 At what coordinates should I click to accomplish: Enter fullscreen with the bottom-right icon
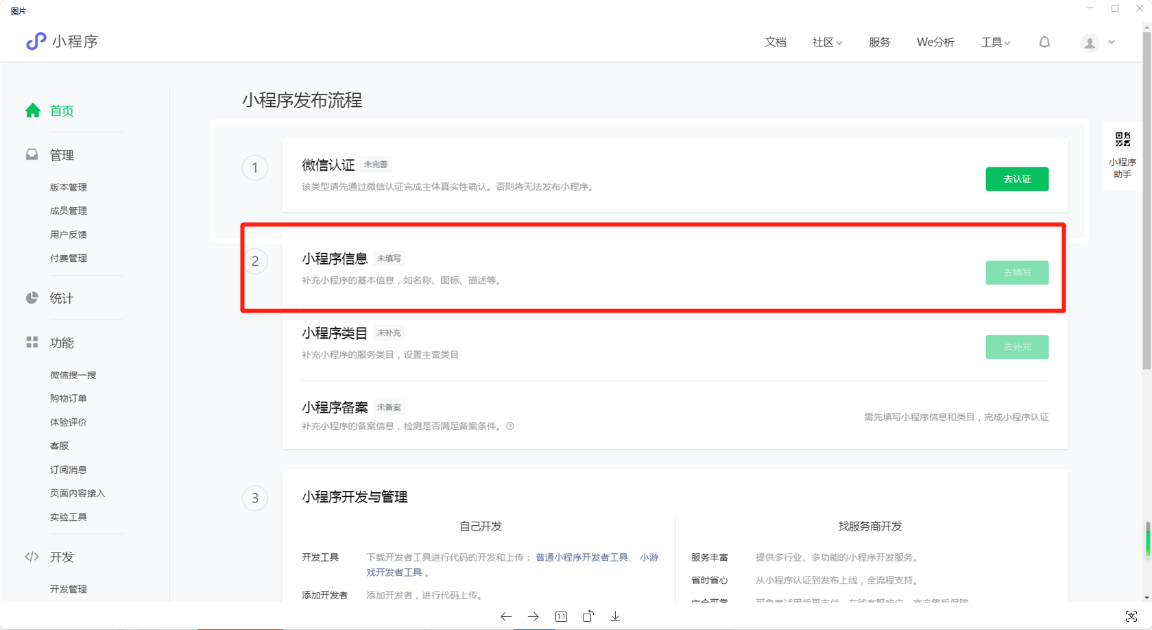tap(1131, 616)
